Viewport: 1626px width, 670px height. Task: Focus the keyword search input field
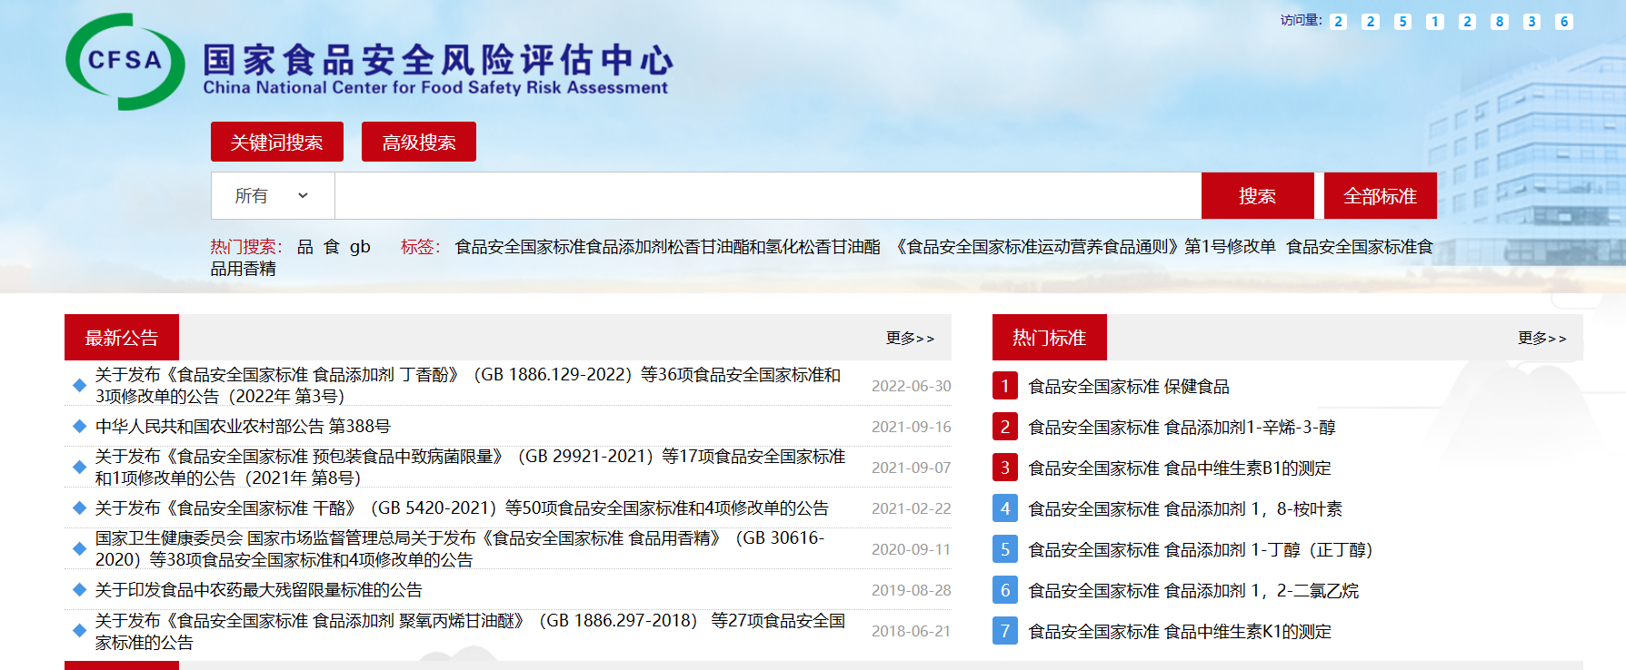point(768,195)
